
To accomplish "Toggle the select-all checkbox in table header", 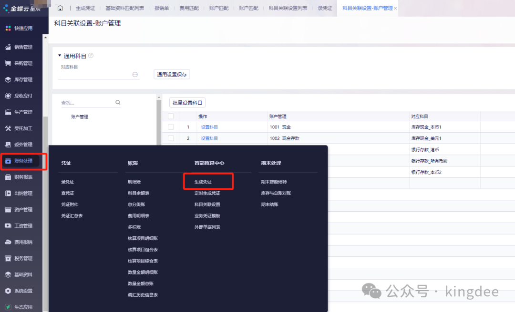I will 171,116.
